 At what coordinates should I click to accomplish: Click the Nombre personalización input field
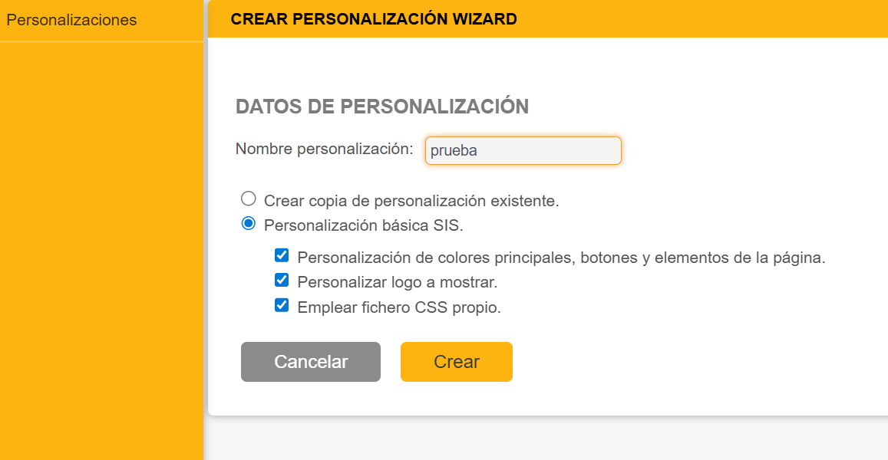click(523, 150)
